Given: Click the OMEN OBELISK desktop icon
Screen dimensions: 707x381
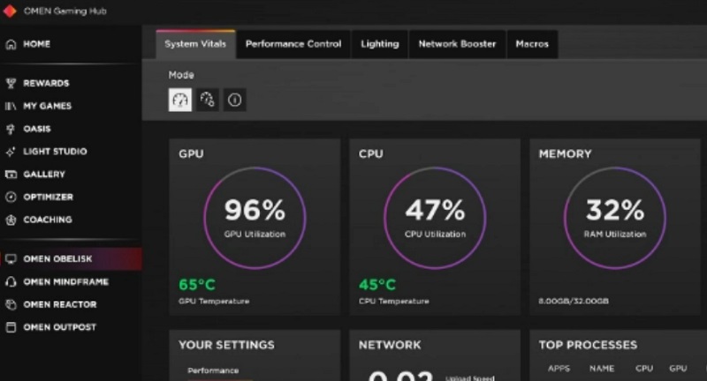Looking at the screenshot, I should pos(11,258).
